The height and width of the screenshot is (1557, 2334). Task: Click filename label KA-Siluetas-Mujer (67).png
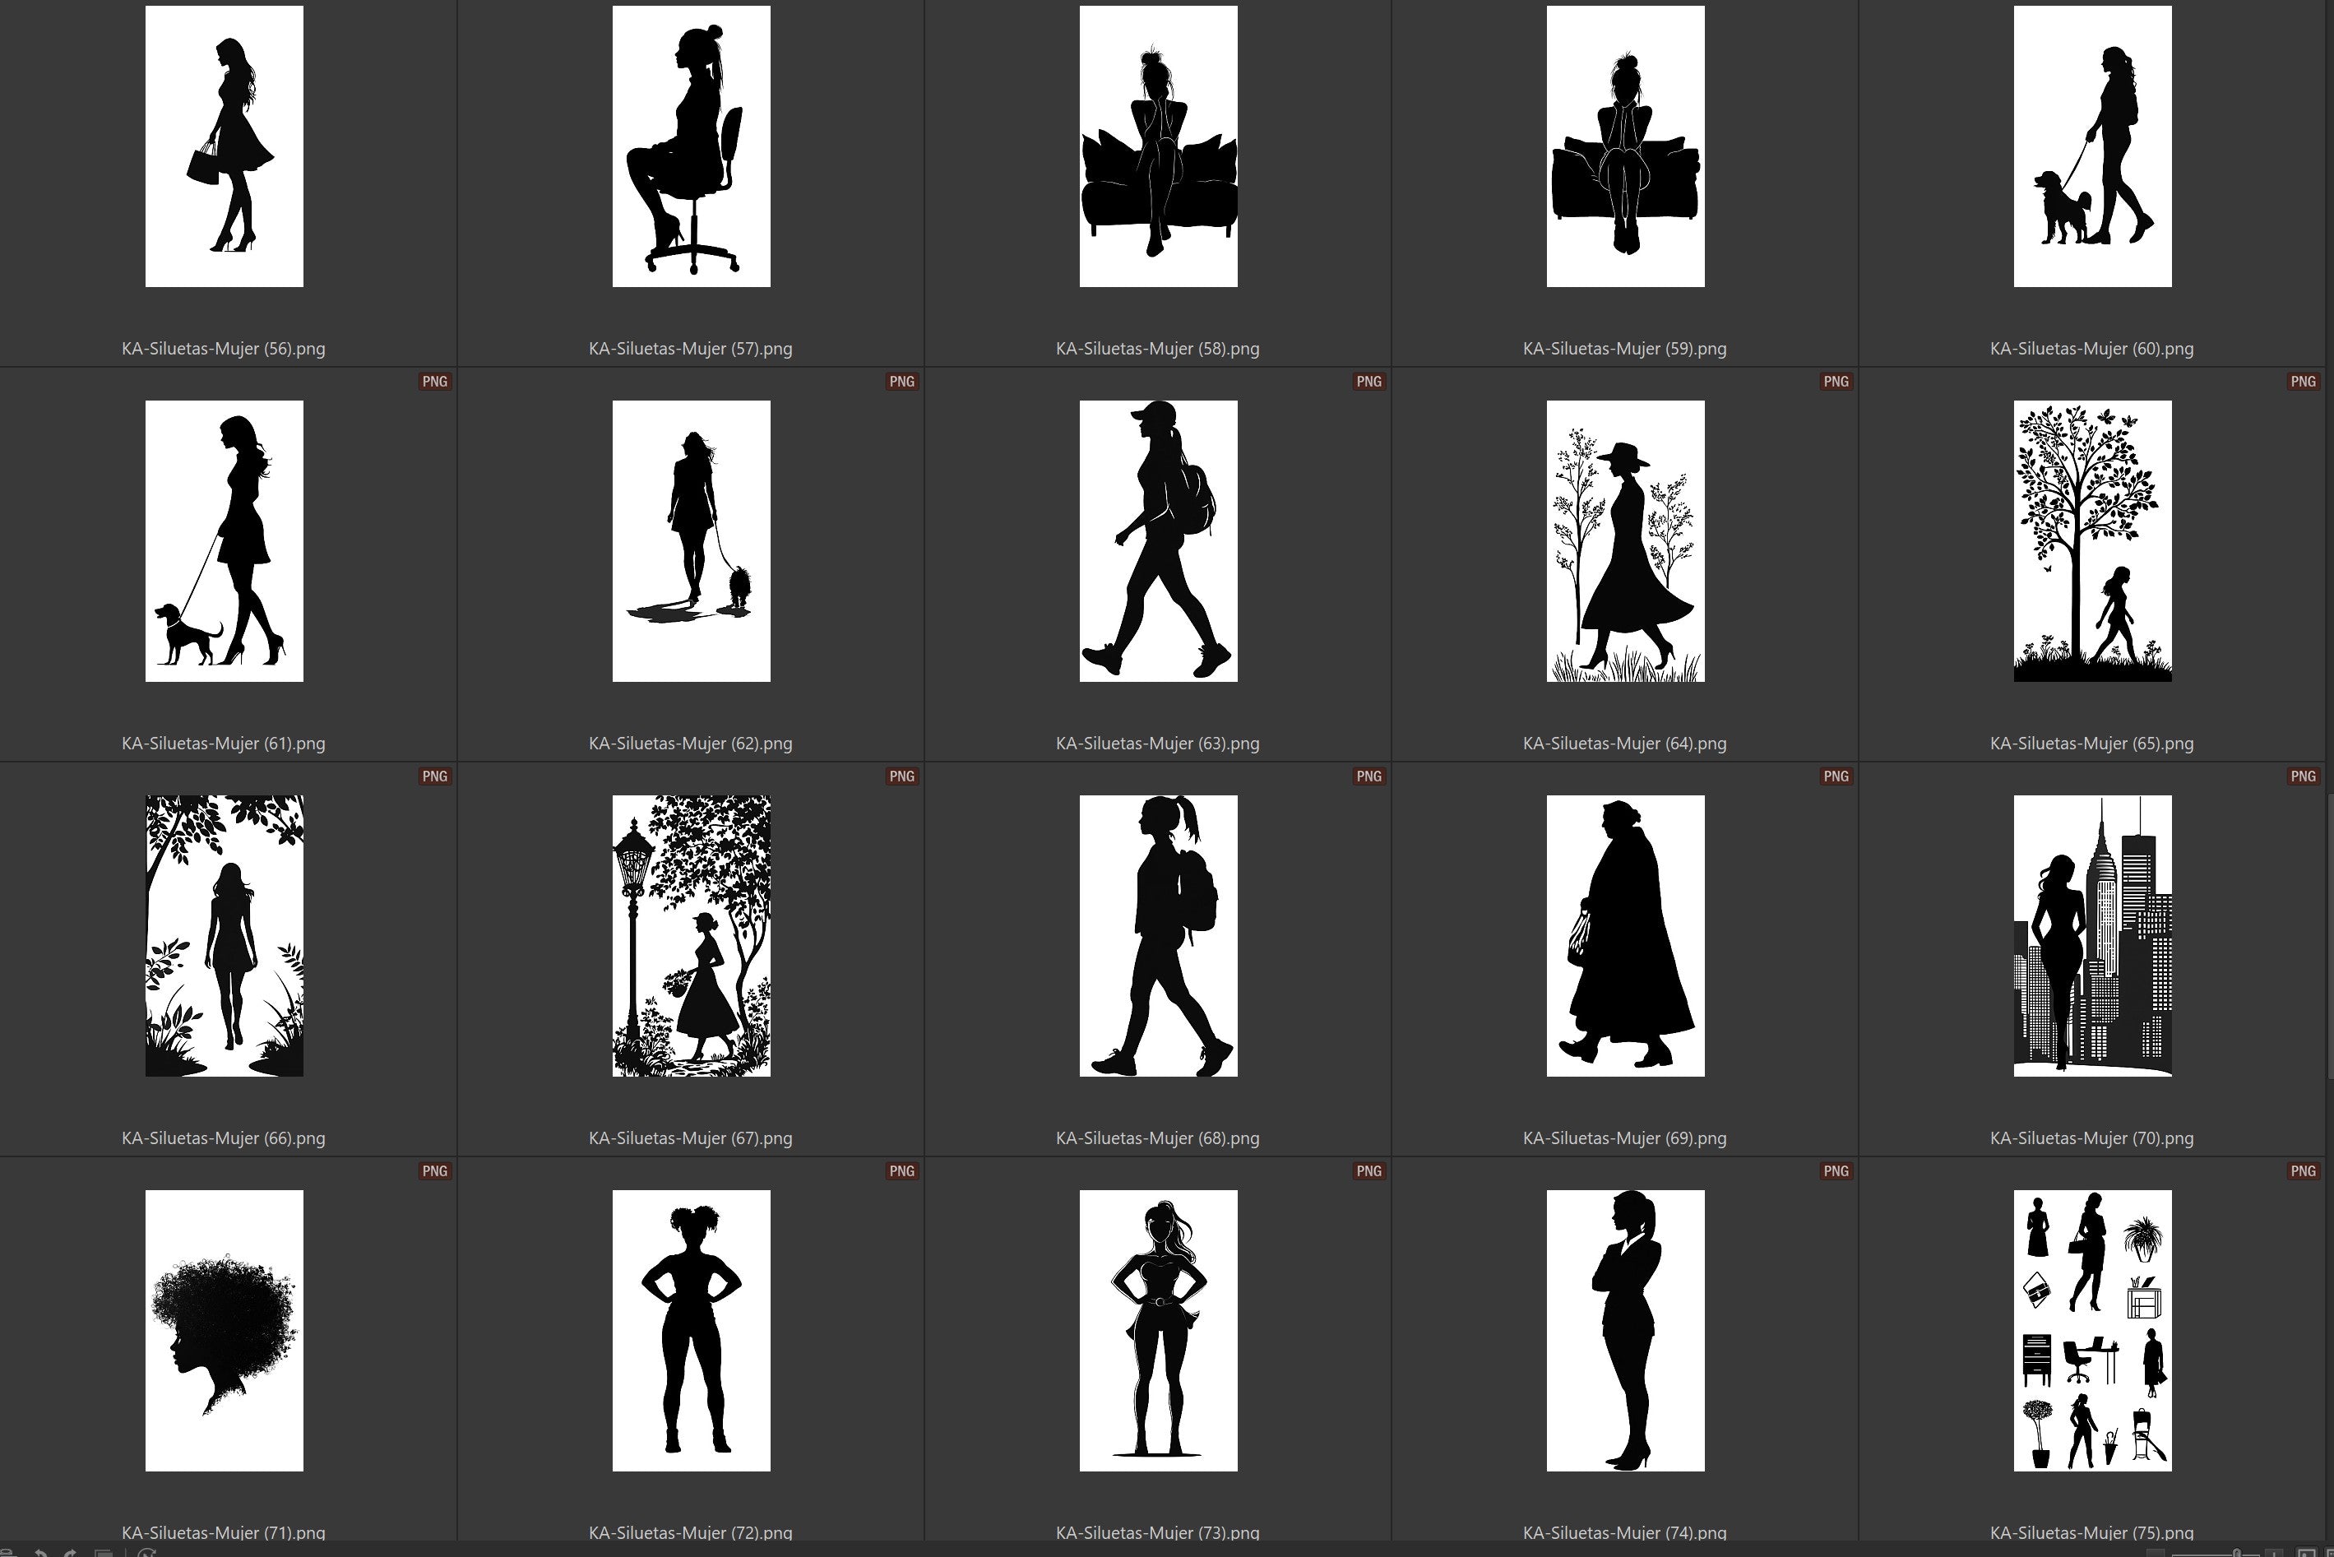pos(690,1138)
